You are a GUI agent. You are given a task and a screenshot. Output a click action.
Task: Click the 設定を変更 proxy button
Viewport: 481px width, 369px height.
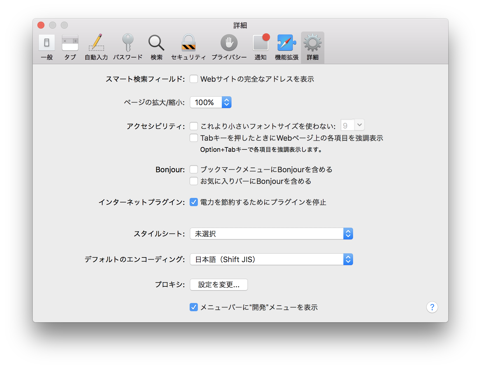click(219, 285)
